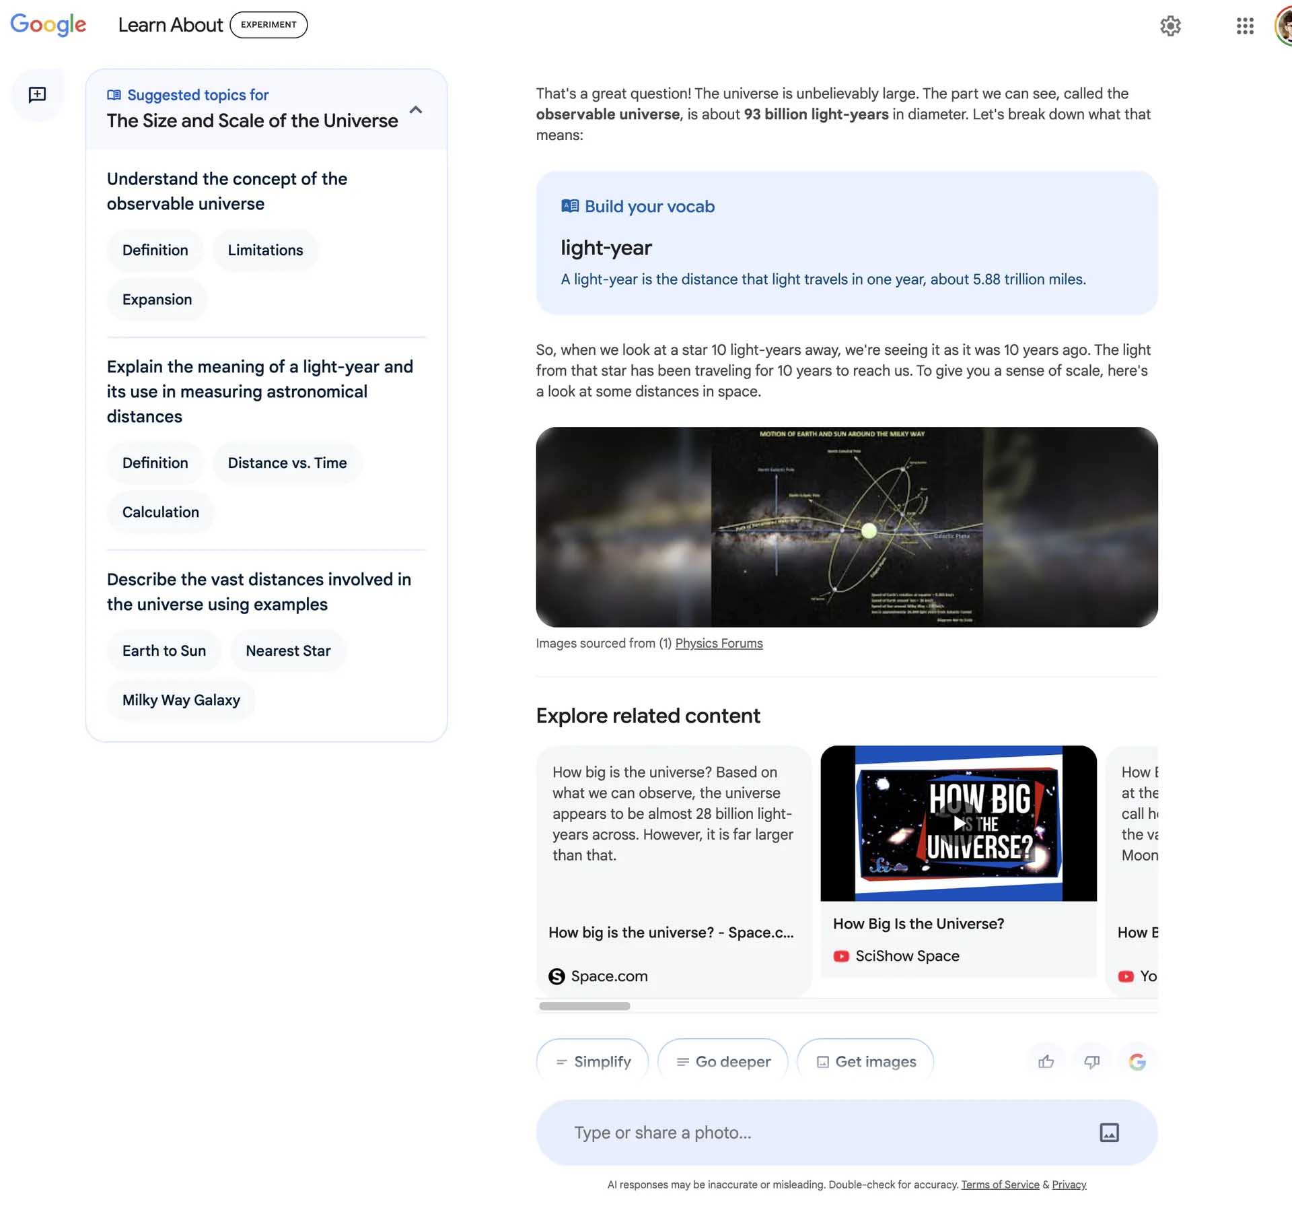
Task: Click the chat/conversation panel icon
Action: pyautogui.click(x=38, y=94)
